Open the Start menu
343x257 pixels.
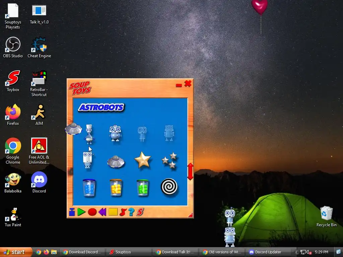point(16,252)
